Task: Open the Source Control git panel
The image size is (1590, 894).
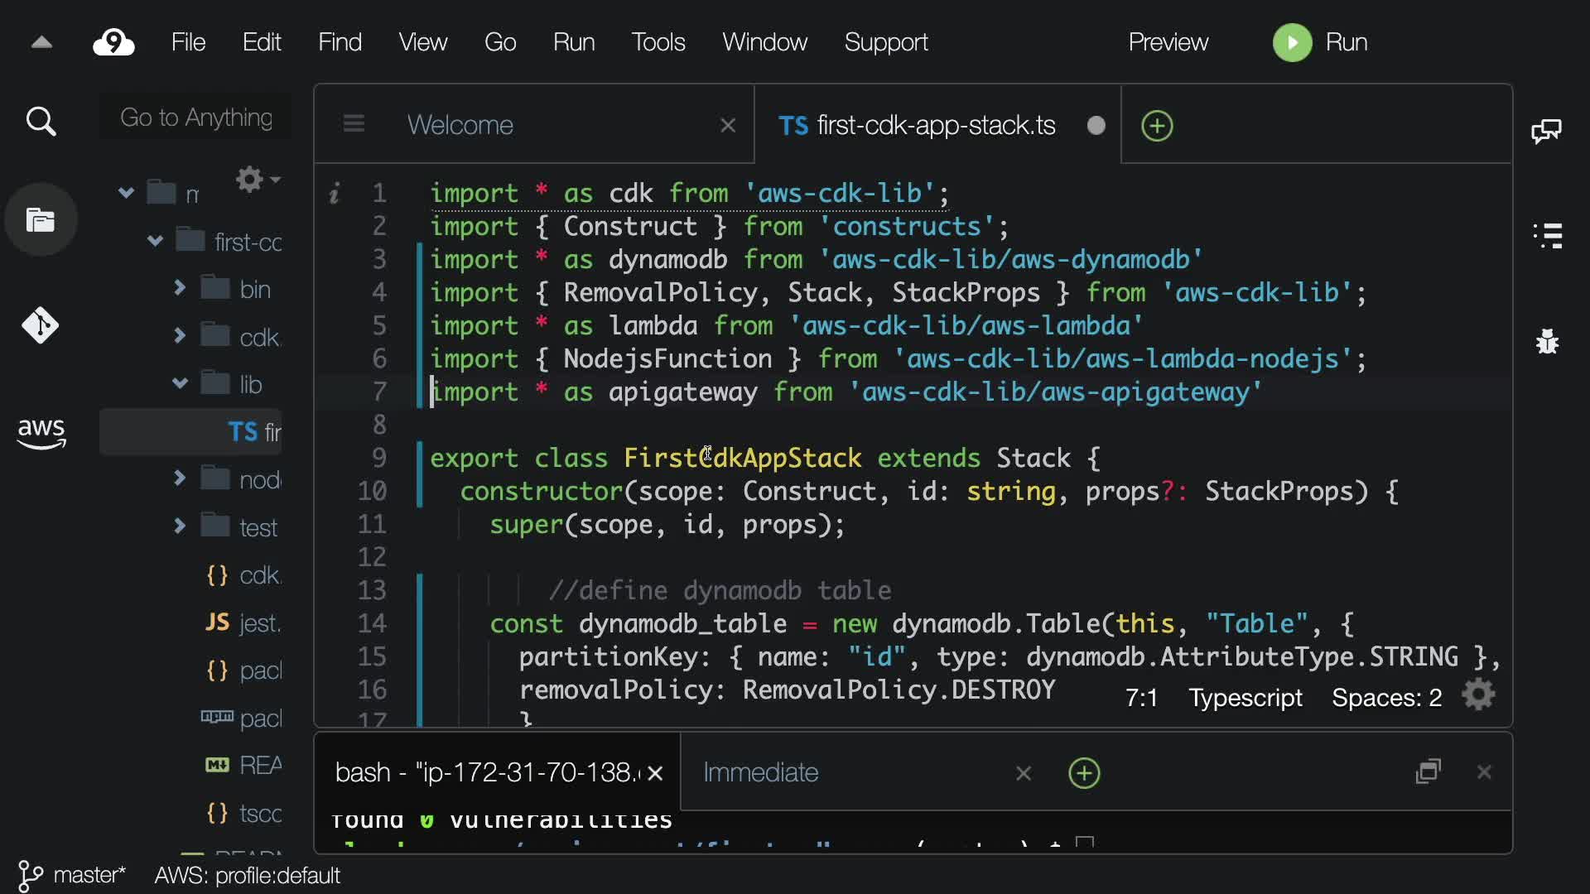Action: [x=41, y=325]
